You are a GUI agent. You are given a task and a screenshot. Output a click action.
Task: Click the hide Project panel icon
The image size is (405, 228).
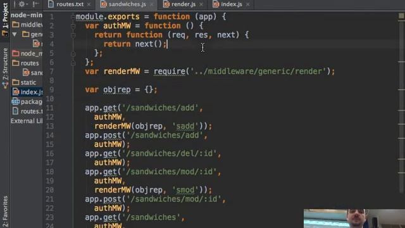35,4
